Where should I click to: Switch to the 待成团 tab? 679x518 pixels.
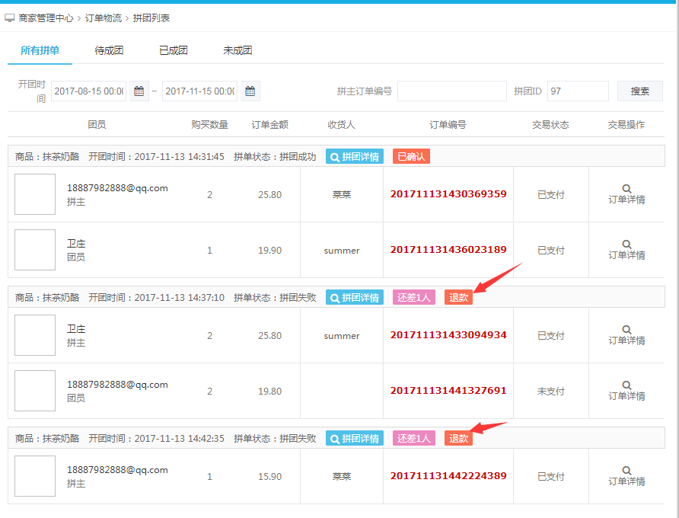pyautogui.click(x=109, y=51)
